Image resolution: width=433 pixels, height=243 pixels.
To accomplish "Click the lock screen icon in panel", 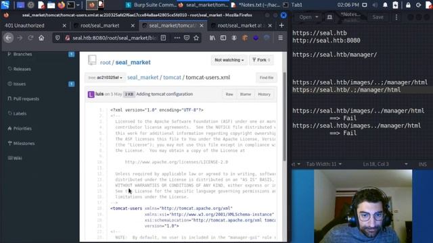I will coord(408,5).
